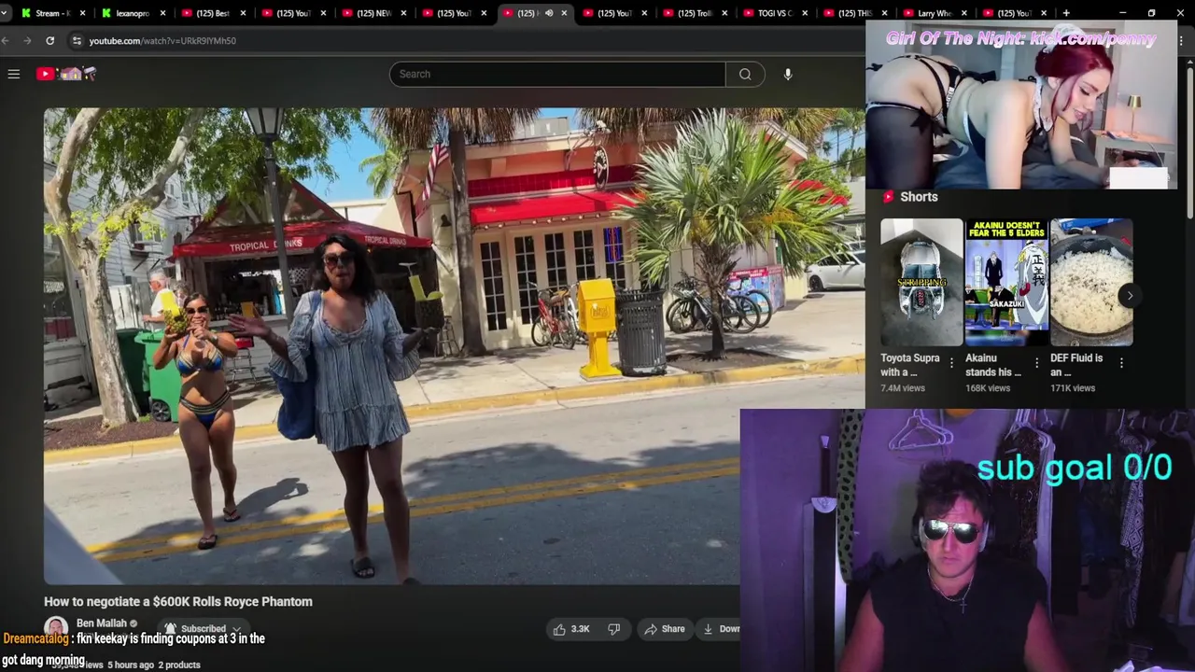Close the Stream Kick tab
Viewport: 1195px width, 672px height.
82,13
